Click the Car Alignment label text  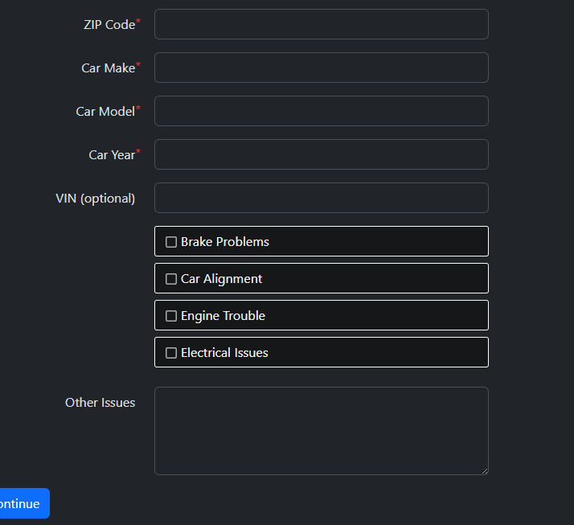[x=221, y=279]
